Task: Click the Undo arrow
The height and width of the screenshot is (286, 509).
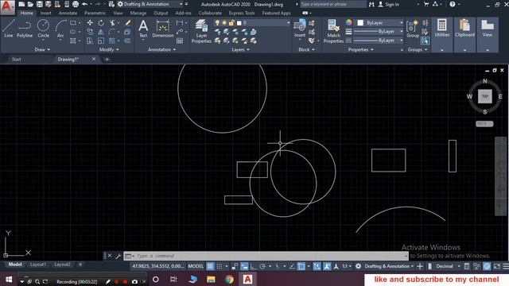Action: point(85,4)
